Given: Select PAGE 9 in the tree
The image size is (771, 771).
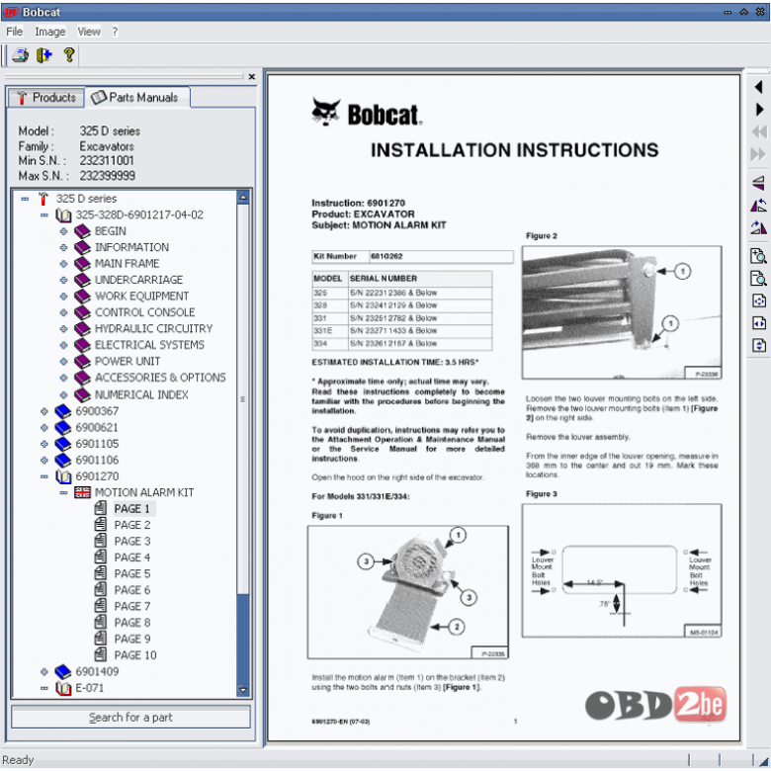Looking at the screenshot, I should pos(132,639).
